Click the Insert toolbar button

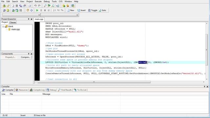(x=81, y=10)
